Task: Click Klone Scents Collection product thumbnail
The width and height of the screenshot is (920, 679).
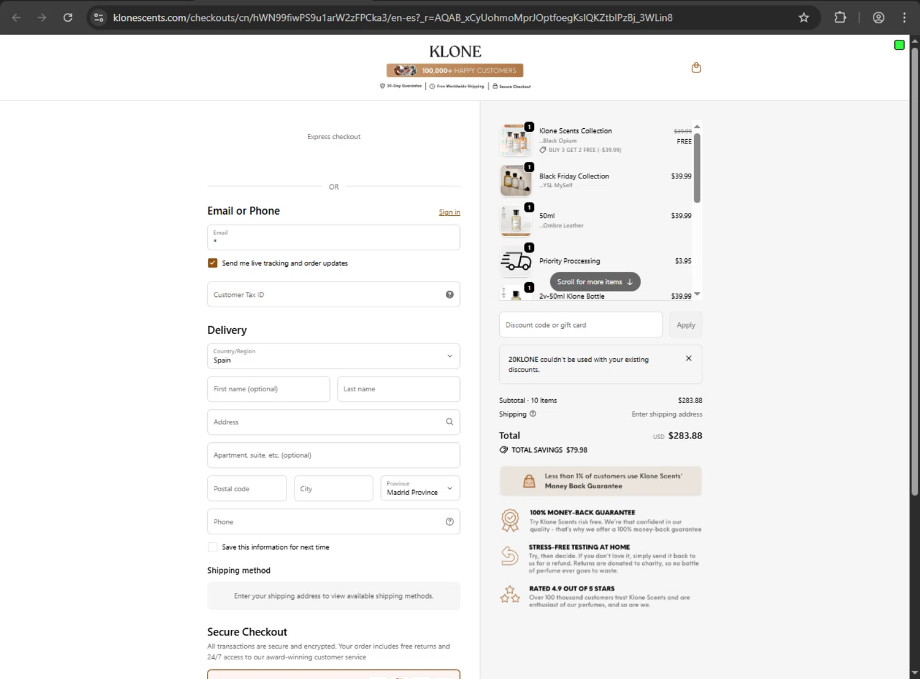Action: pyautogui.click(x=516, y=140)
